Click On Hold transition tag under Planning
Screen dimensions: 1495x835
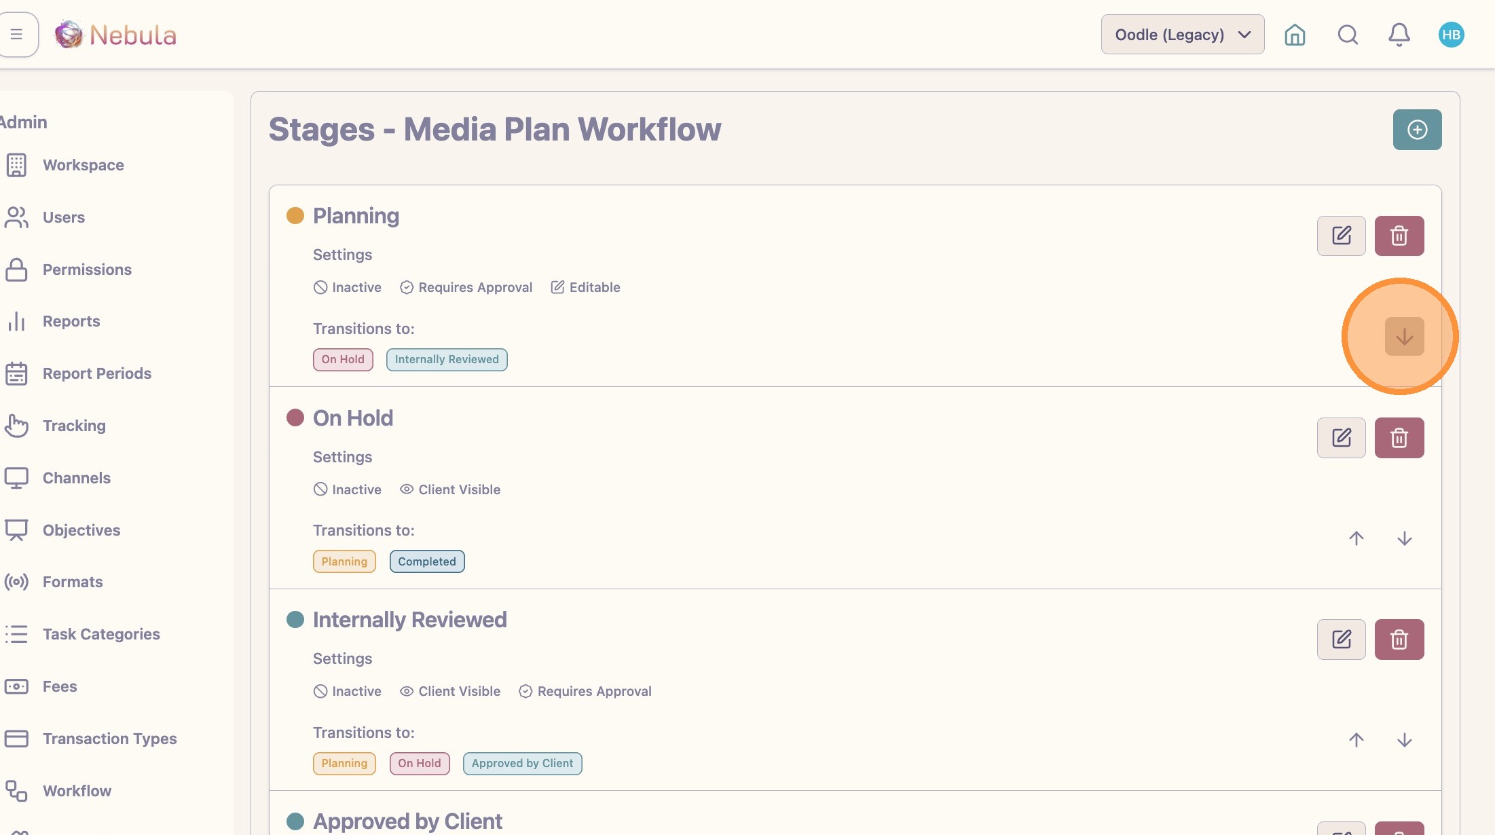tap(343, 359)
